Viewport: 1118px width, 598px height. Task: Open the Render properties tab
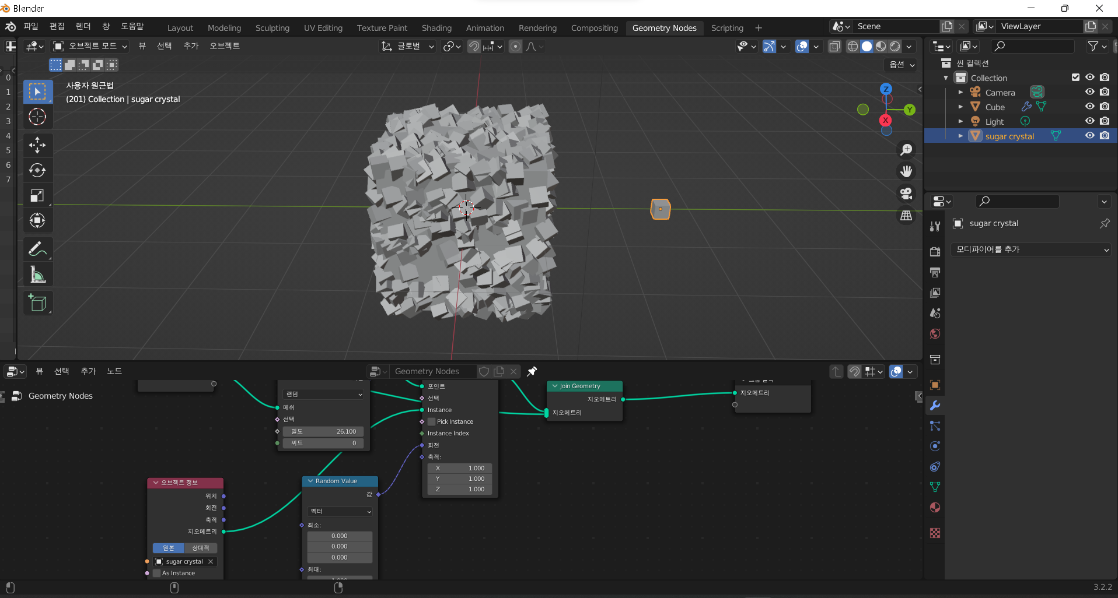click(x=935, y=252)
